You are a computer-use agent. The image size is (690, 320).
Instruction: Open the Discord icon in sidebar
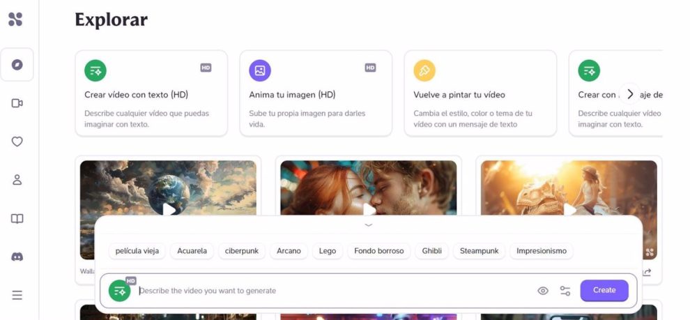(17, 257)
